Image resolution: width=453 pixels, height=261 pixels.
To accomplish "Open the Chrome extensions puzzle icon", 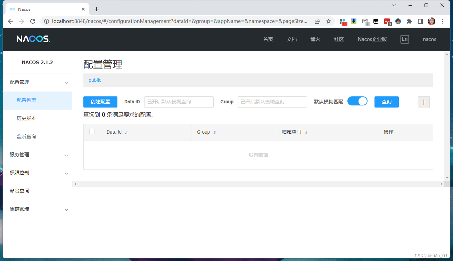I will click(409, 21).
